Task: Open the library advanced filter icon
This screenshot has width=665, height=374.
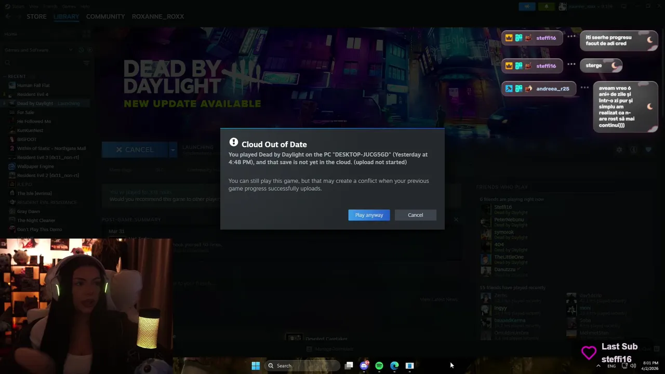Action: click(87, 63)
